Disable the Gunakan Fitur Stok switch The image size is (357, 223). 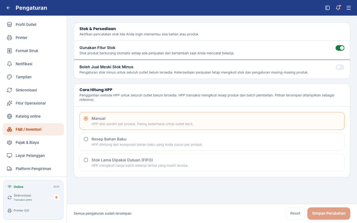[340, 48]
